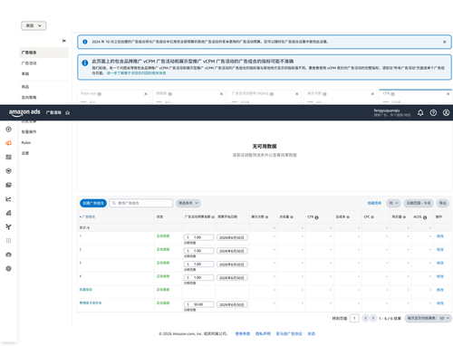
Task: Select Rules in the sidebar
Action: 26,142
